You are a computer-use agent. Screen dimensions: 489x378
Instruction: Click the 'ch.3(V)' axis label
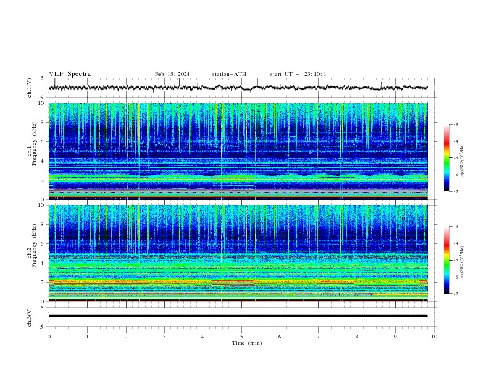(x=30, y=317)
